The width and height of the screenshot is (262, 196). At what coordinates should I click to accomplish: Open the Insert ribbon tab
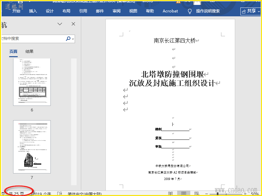coord(33,11)
